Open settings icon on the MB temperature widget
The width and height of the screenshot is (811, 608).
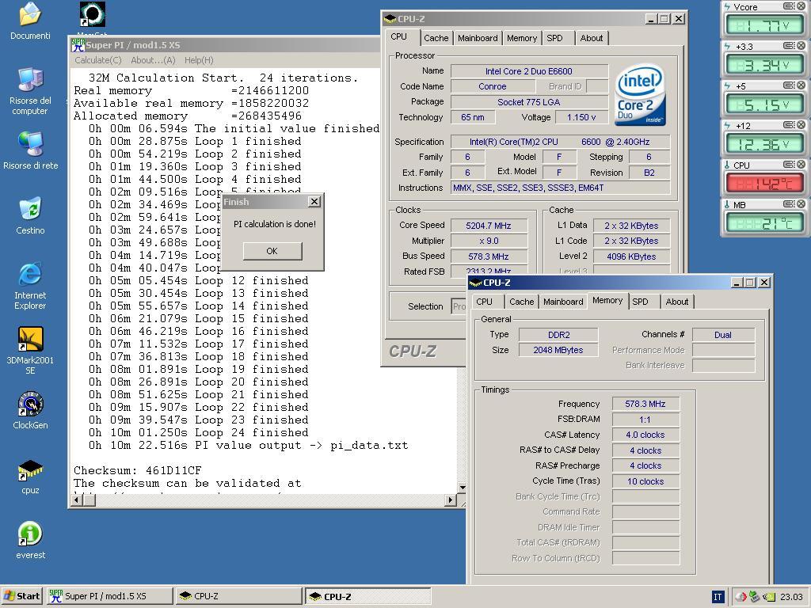tap(789, 203)
